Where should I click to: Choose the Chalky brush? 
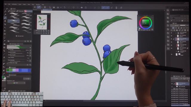click(26, 21)
